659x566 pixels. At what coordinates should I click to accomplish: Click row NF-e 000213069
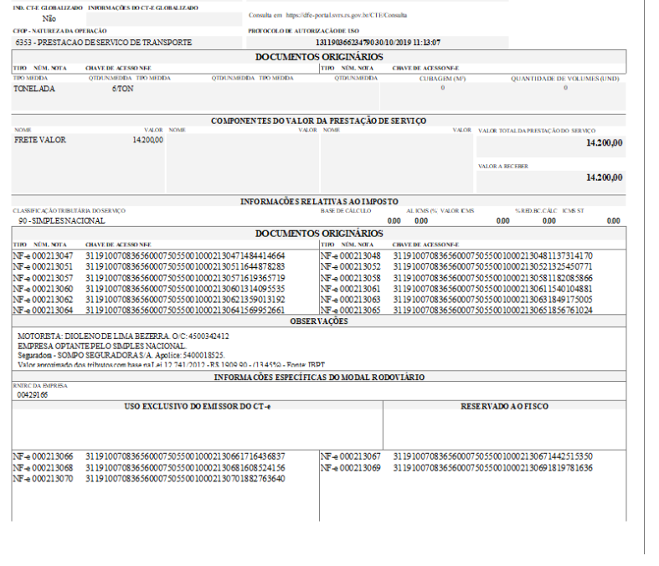click(456, 468)
